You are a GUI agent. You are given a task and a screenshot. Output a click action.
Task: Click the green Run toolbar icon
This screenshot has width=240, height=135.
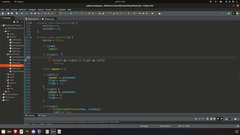[x=71, y=13]
